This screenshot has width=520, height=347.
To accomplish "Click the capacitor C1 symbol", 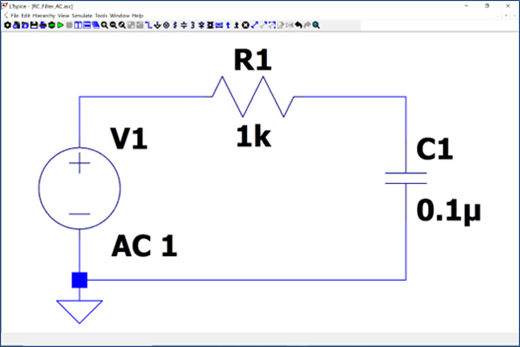I will pyautogui.click(x=406, y=178).
